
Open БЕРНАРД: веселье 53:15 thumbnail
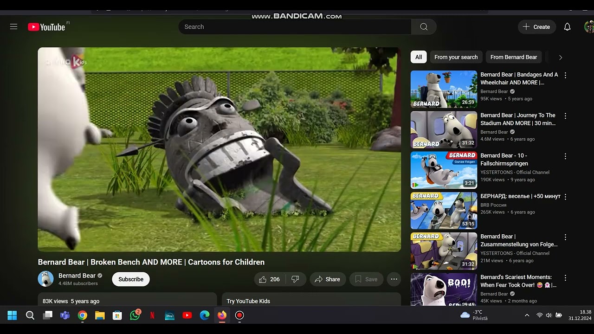tap(444, 210)
